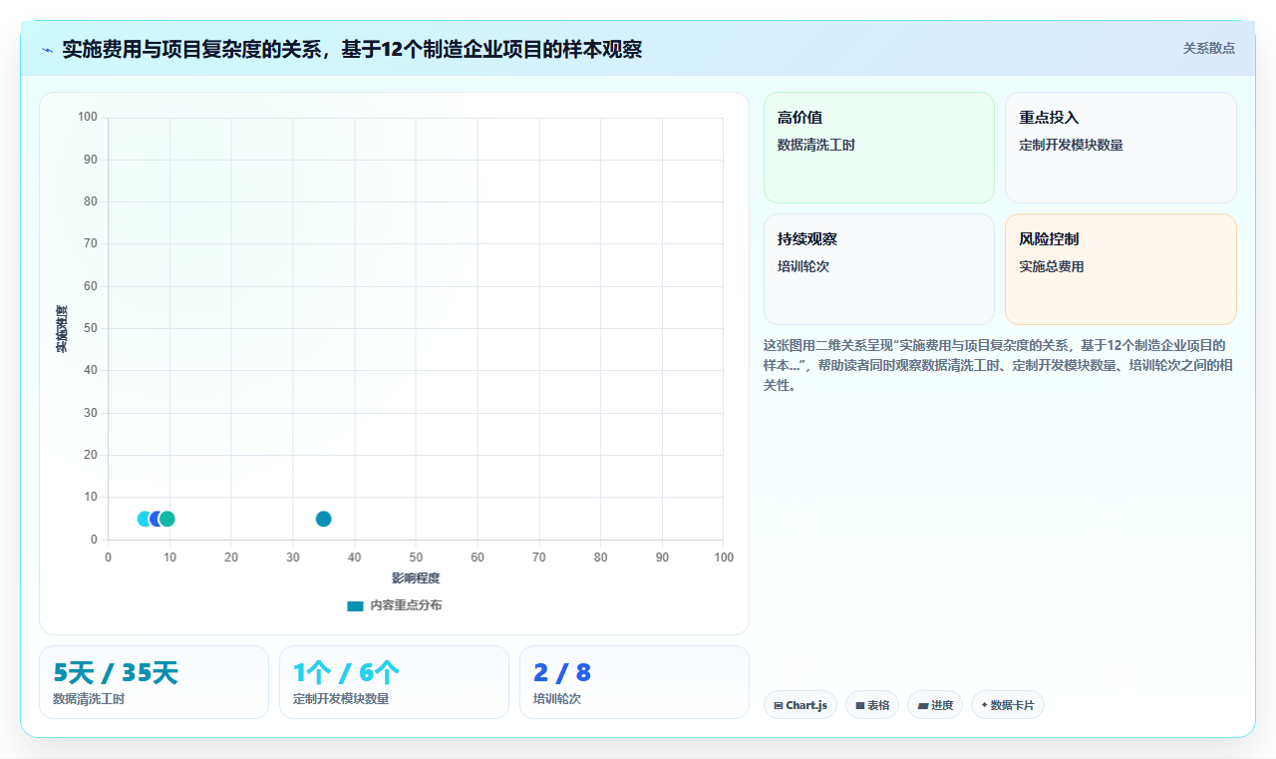
Task: Select the green-teal scatter point near 10
Action: coord(167,519)
